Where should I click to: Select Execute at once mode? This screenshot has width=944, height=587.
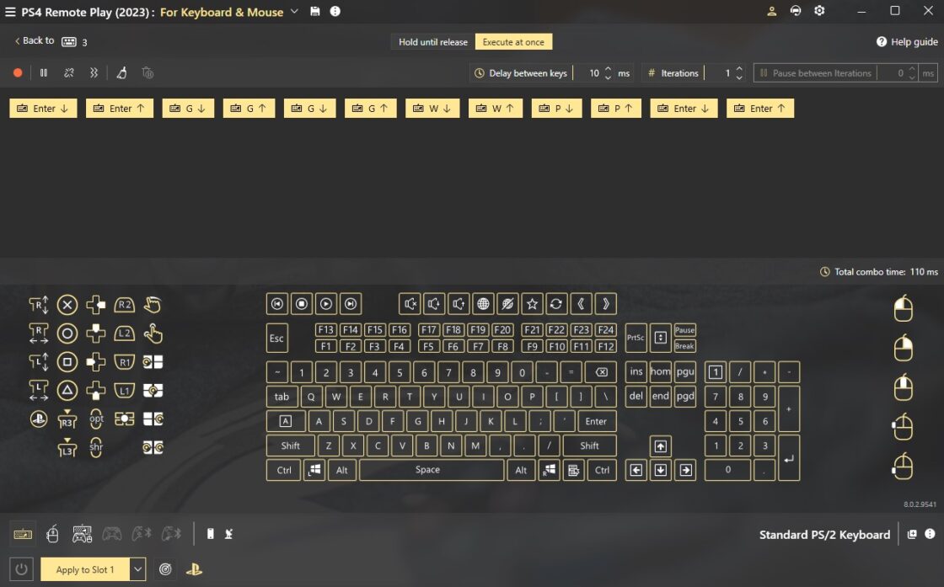point(513,42)
